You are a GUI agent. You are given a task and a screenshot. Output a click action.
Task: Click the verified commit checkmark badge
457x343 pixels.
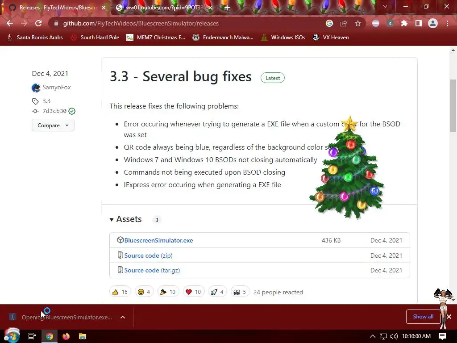[x=72, y=111]
